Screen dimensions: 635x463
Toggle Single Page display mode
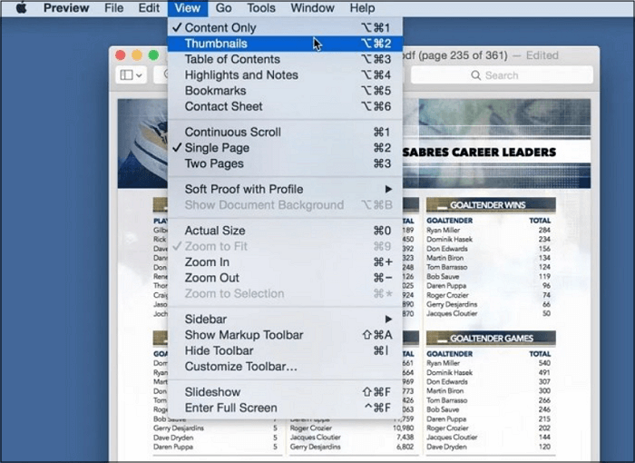285,148
